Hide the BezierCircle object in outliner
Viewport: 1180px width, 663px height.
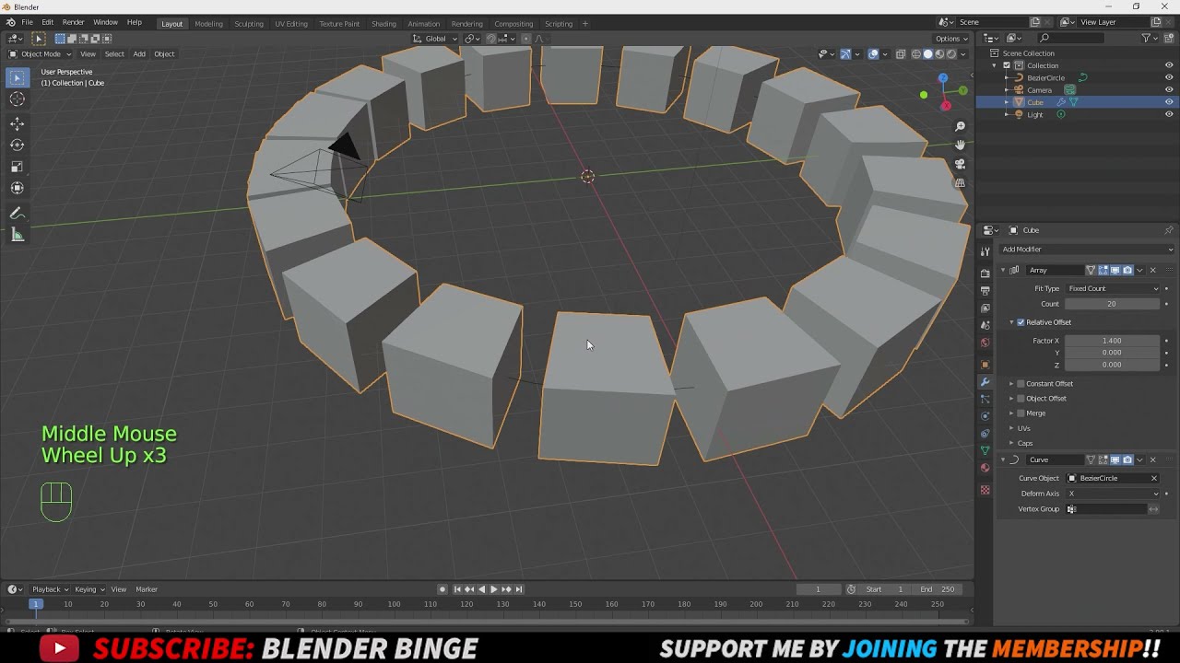1169,78
